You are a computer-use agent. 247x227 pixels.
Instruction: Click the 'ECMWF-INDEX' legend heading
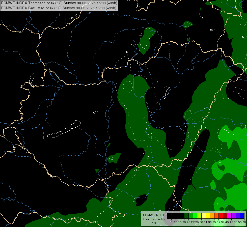(x=154, y=215)
